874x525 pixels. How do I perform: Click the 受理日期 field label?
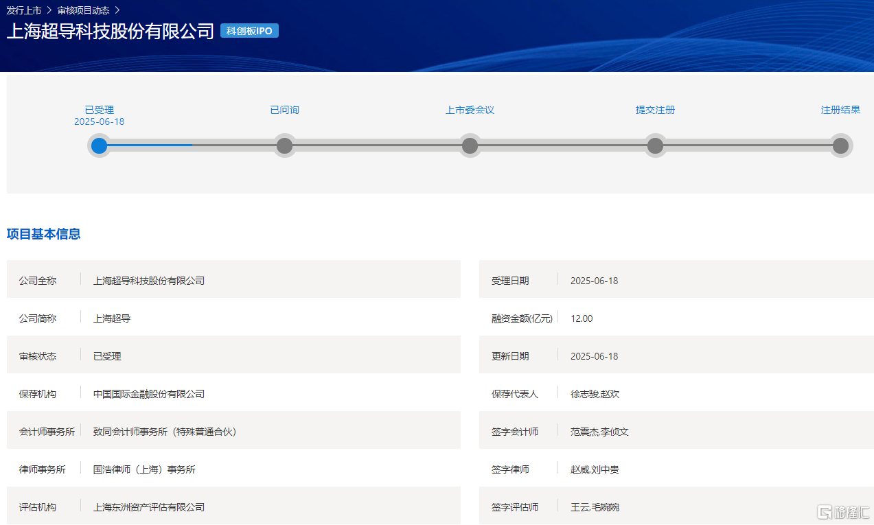(510, 281)
